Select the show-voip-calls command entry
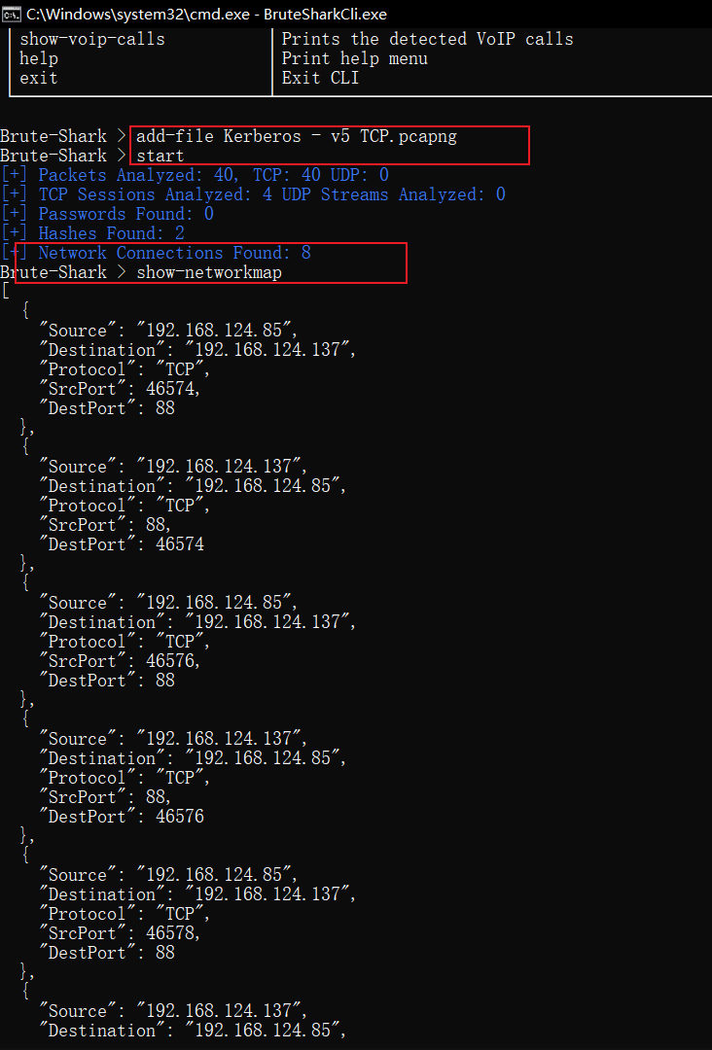 (91, 39)
